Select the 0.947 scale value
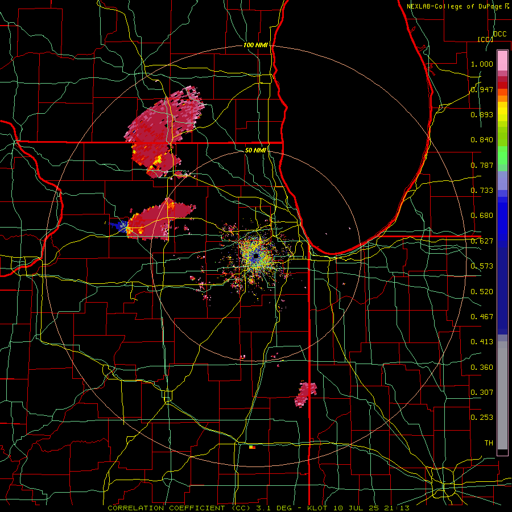 pyautogui.click(x=482, y=89)
